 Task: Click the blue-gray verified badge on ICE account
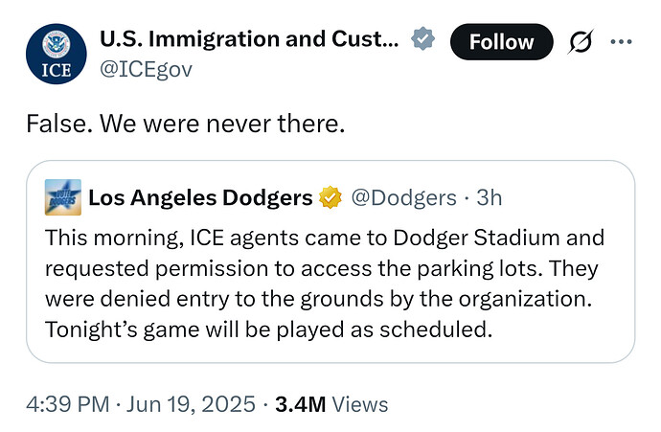pyautogui.click(x=422, y=38)
